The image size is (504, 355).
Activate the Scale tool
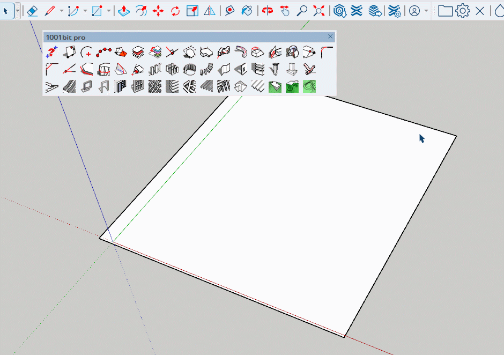[x=192, y=11]
